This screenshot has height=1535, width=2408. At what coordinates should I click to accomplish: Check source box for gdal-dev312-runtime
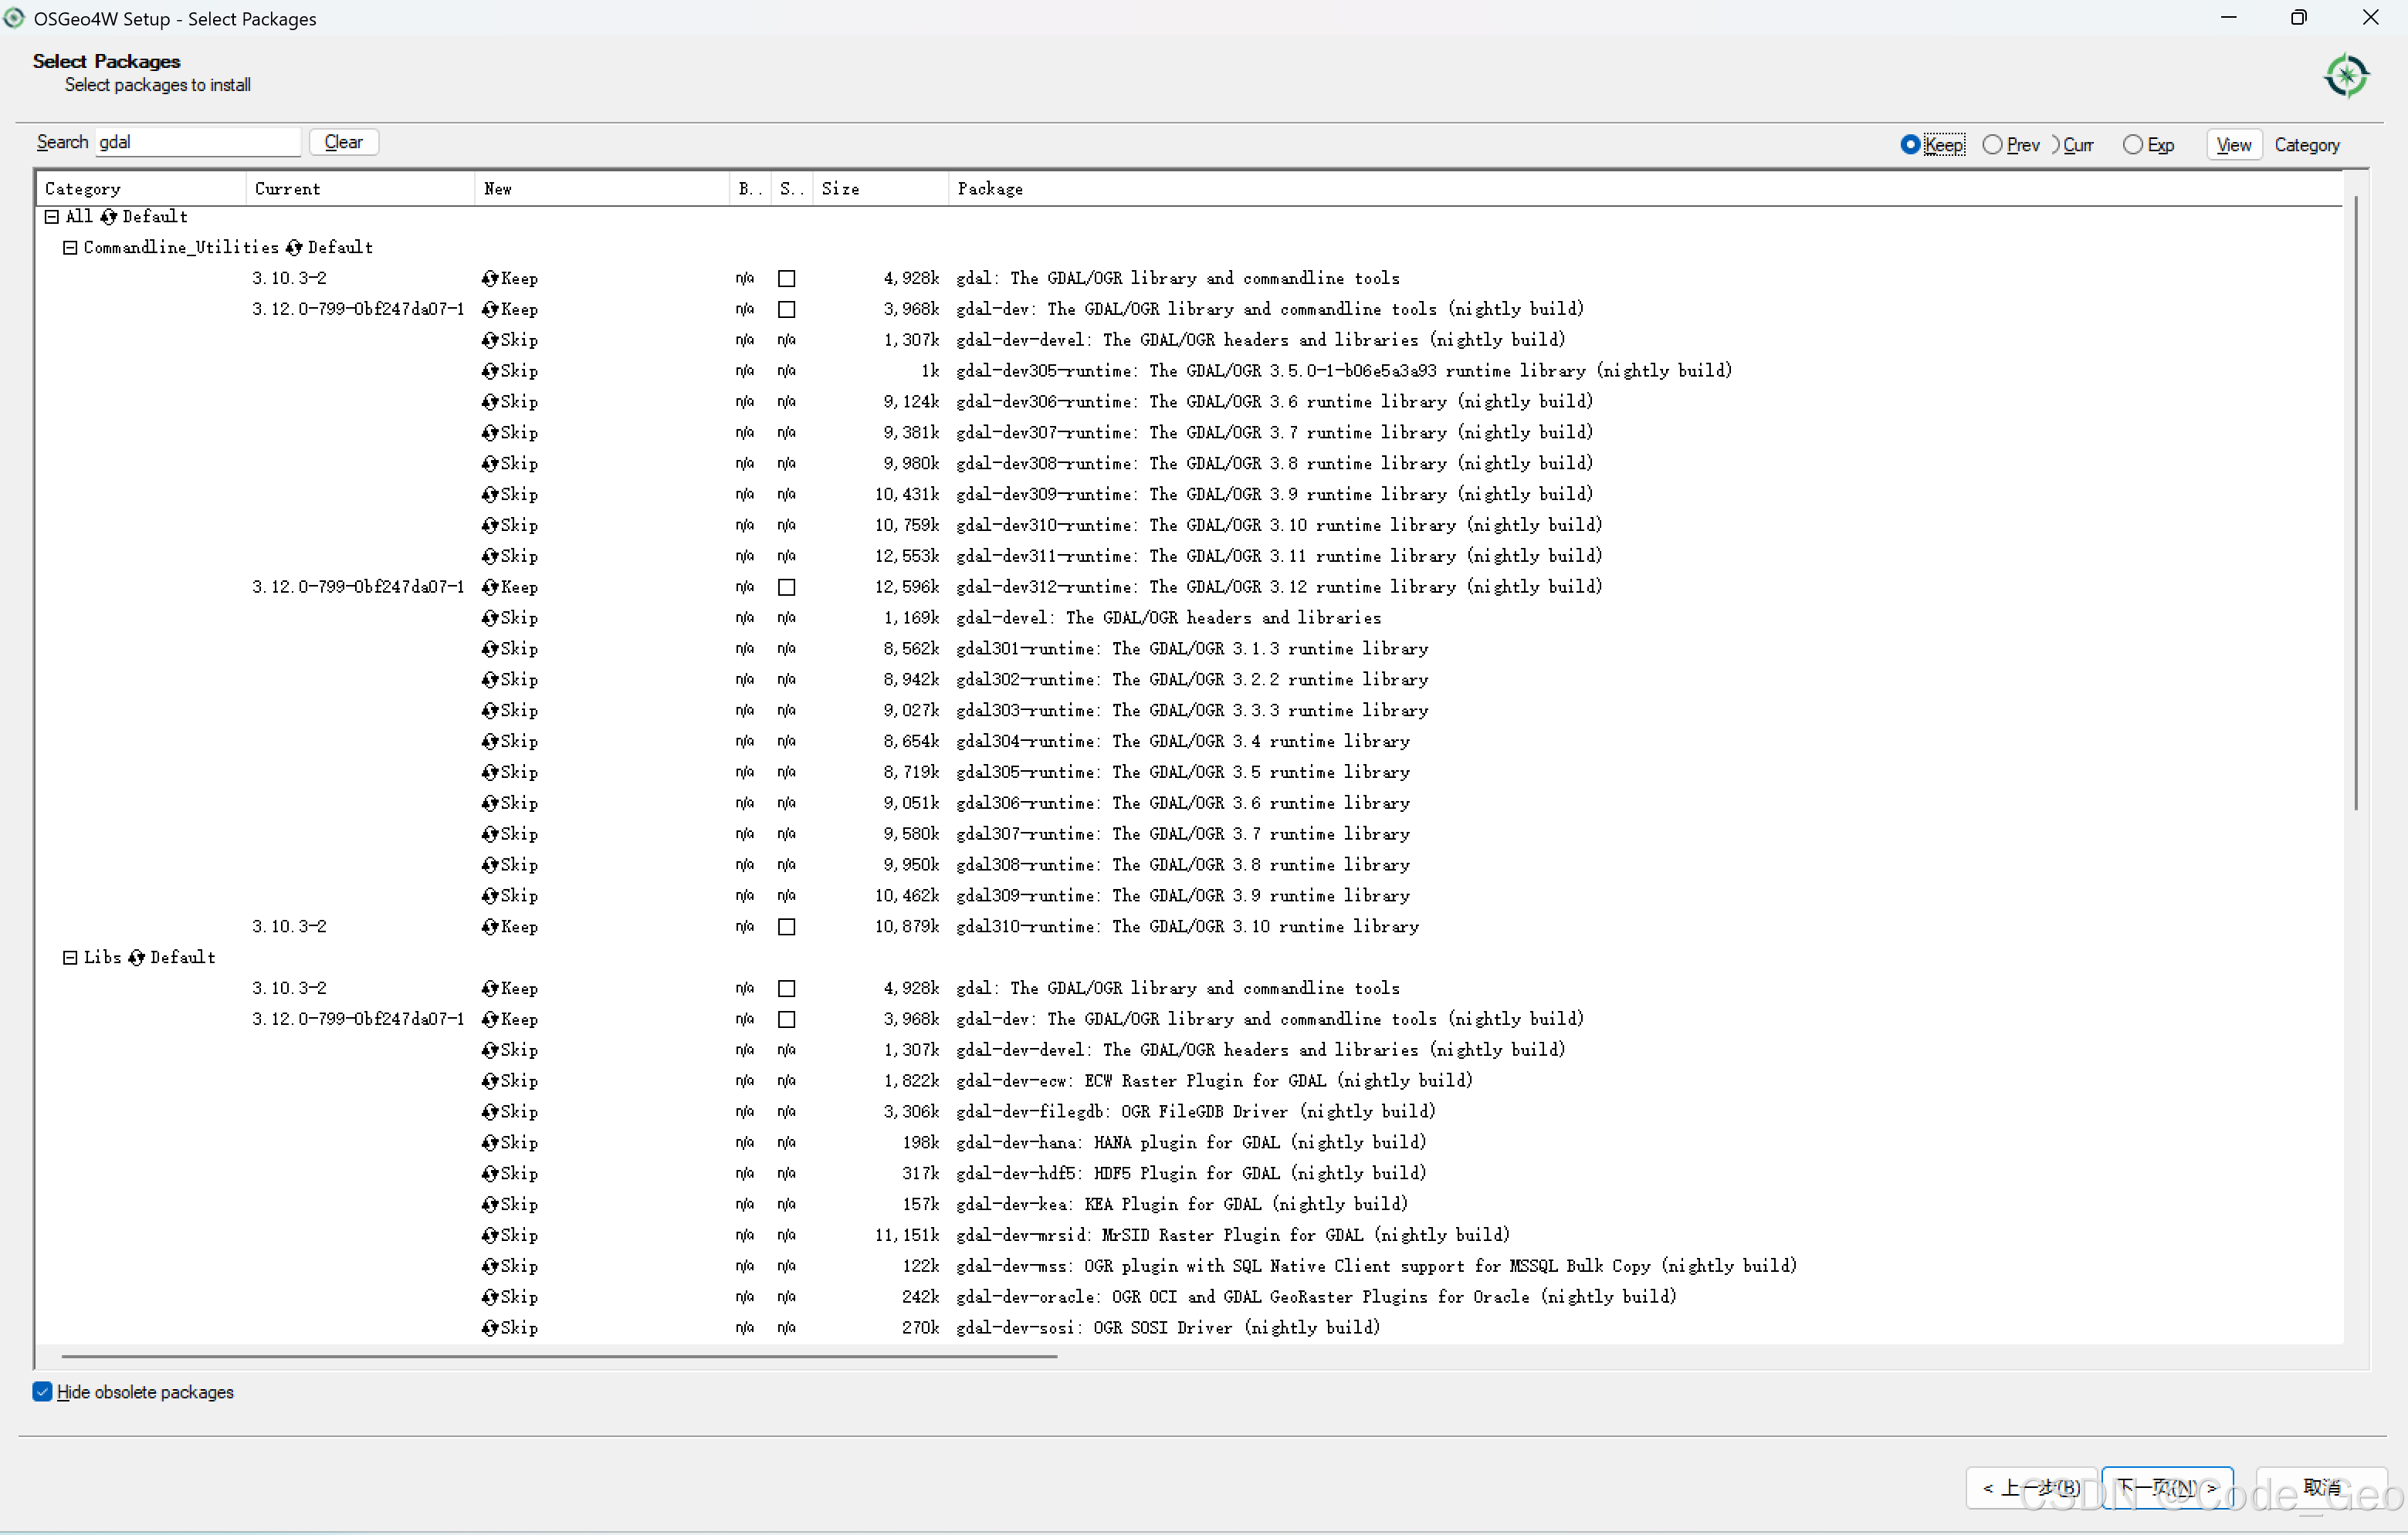click(787, 587)
